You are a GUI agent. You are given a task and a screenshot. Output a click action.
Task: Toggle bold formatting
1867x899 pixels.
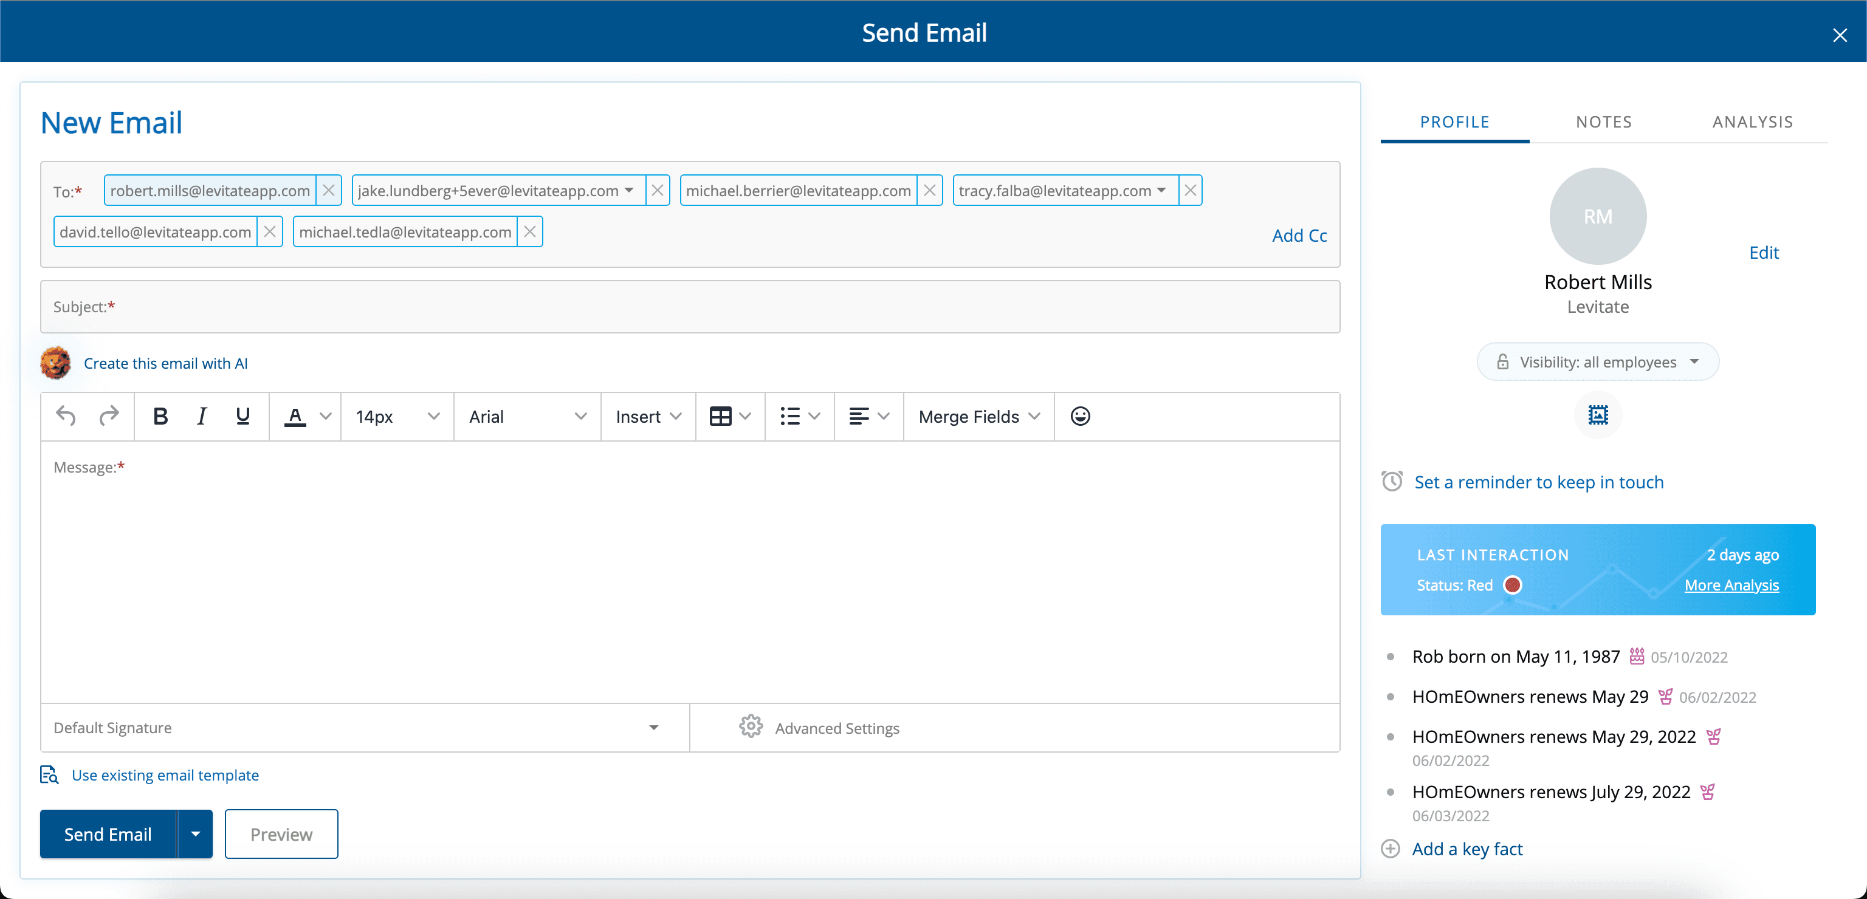160,416
